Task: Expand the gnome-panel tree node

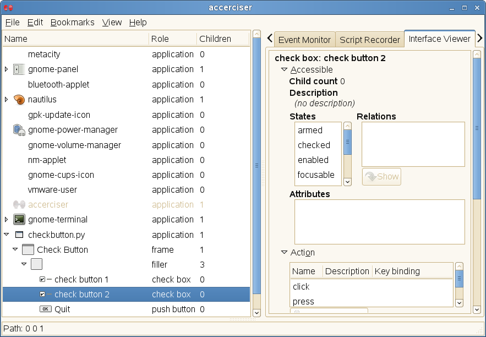Action: [x=6, y=69]
